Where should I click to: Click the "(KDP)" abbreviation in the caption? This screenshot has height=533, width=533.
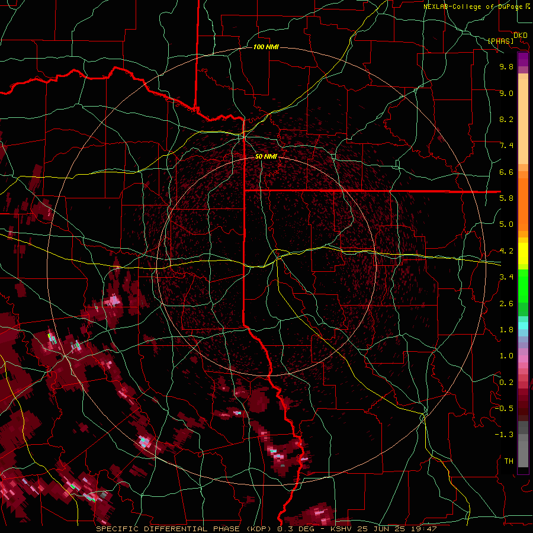click(259, 529)
